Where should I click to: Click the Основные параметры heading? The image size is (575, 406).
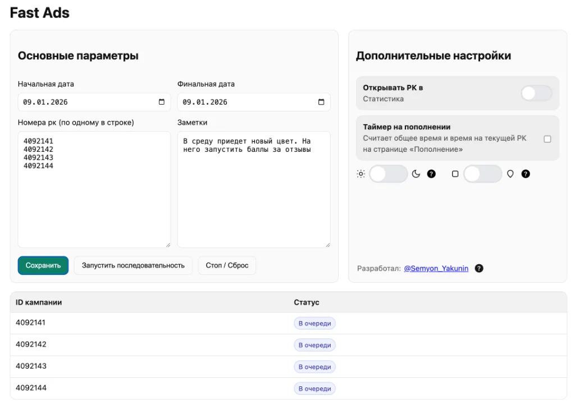click(x=78, y=56)
